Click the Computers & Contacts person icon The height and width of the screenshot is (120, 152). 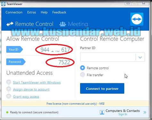coord(102,112)
